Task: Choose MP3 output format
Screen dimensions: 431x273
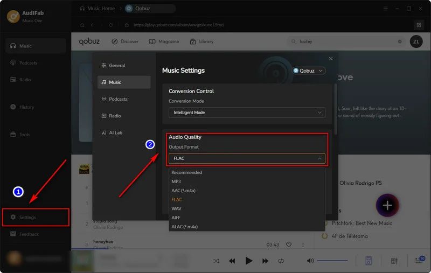Action: 247,181
